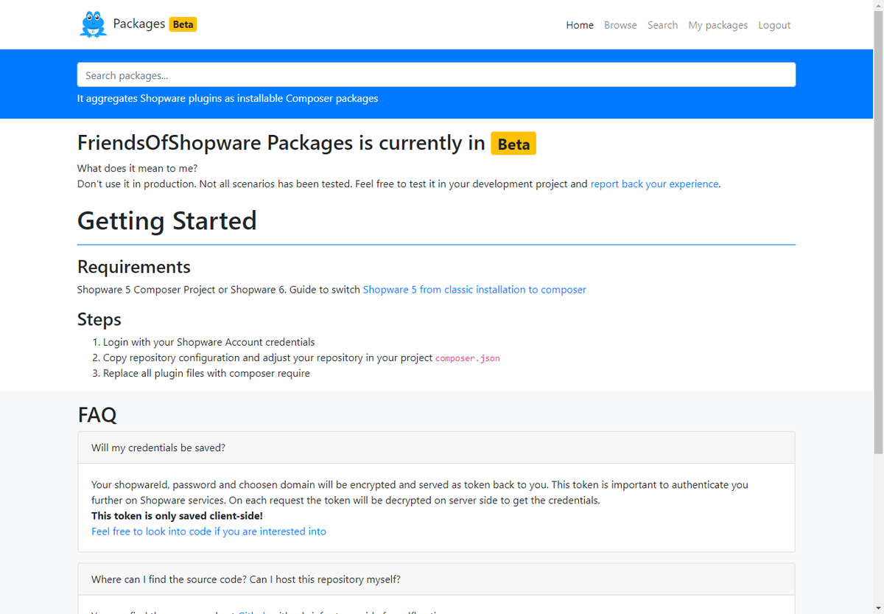This screenshot has width=884, height=614.
Task: Log out via the Logout link
Action: (x=774, y=25)
